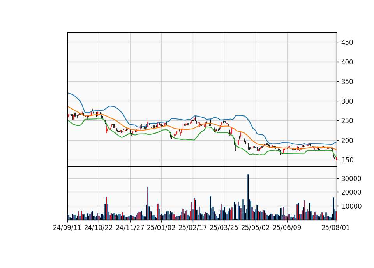Click the 25/03/25 date label
The width and height of the screenshot is (374, 268).
(x=224, y=228)
